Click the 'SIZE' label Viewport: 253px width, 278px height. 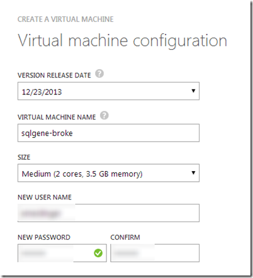pos(24,157)
